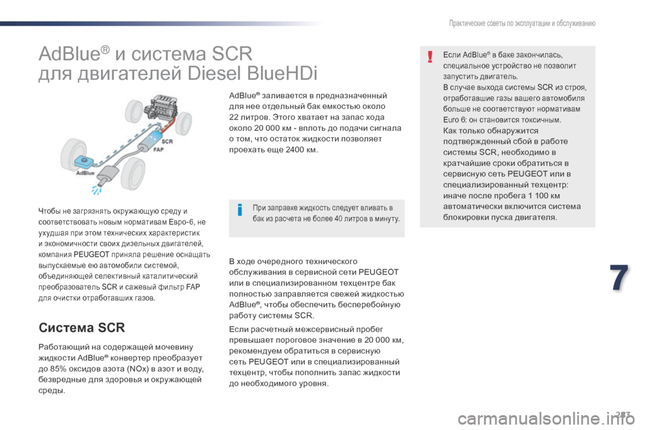Click line 'компания PEUGEOT приняла решение оснащать'
Viewport: 646px width, 430px height.
pos(124,254)
